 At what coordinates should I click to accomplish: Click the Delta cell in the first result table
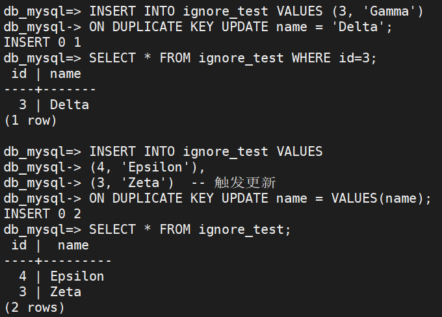69,105
